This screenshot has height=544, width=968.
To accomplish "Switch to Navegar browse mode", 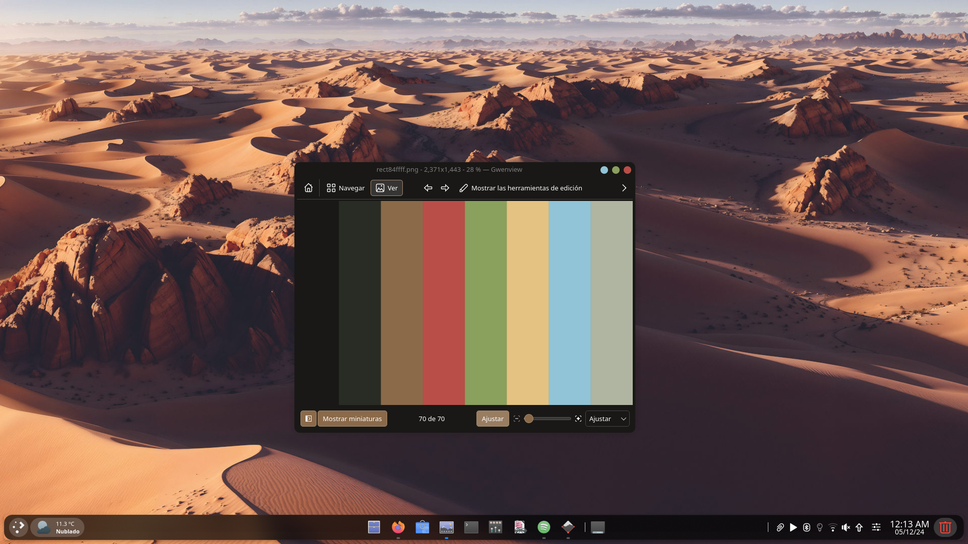I will (345, 188).
